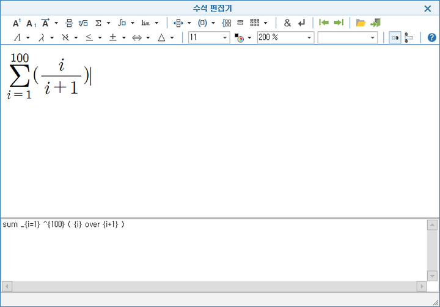This screenshot has height=307, width=440.
Task: Insert a vertical stack template
Action: (x=240, y=23)
